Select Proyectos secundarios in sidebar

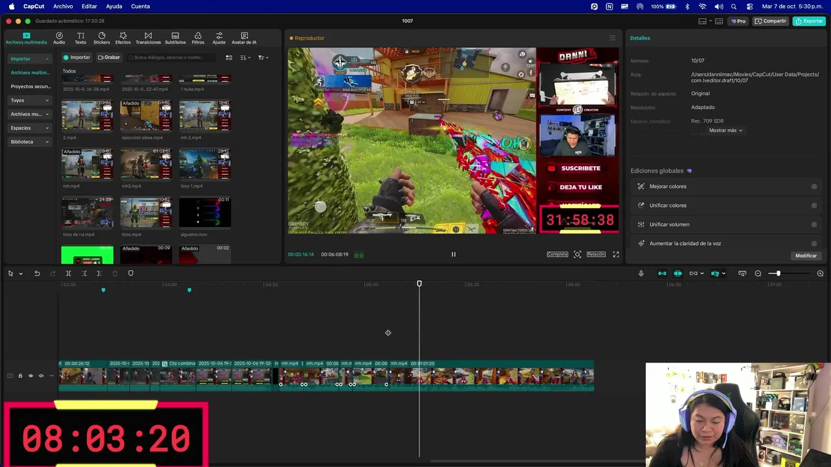[31, 86]
